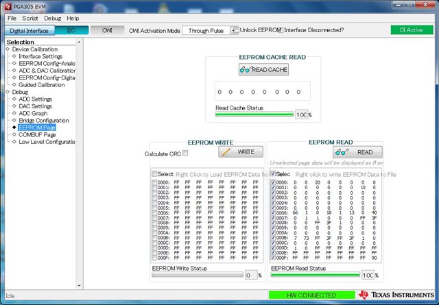Toggle EEPROM Write Select all checkbox
Image resolution: width=439 pixels, height=305 pixels.
tap(154, 174)
